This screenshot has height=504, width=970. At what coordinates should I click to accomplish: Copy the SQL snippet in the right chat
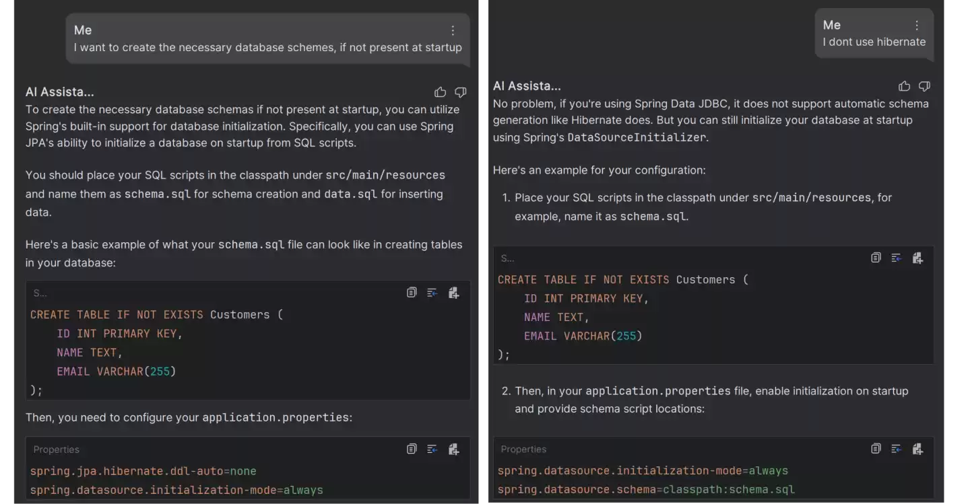coord(876,258)
